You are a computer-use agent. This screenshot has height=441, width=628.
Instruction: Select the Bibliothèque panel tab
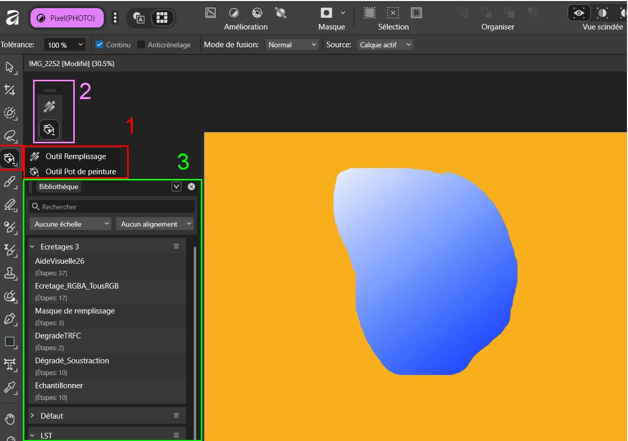tap(58, 186)
